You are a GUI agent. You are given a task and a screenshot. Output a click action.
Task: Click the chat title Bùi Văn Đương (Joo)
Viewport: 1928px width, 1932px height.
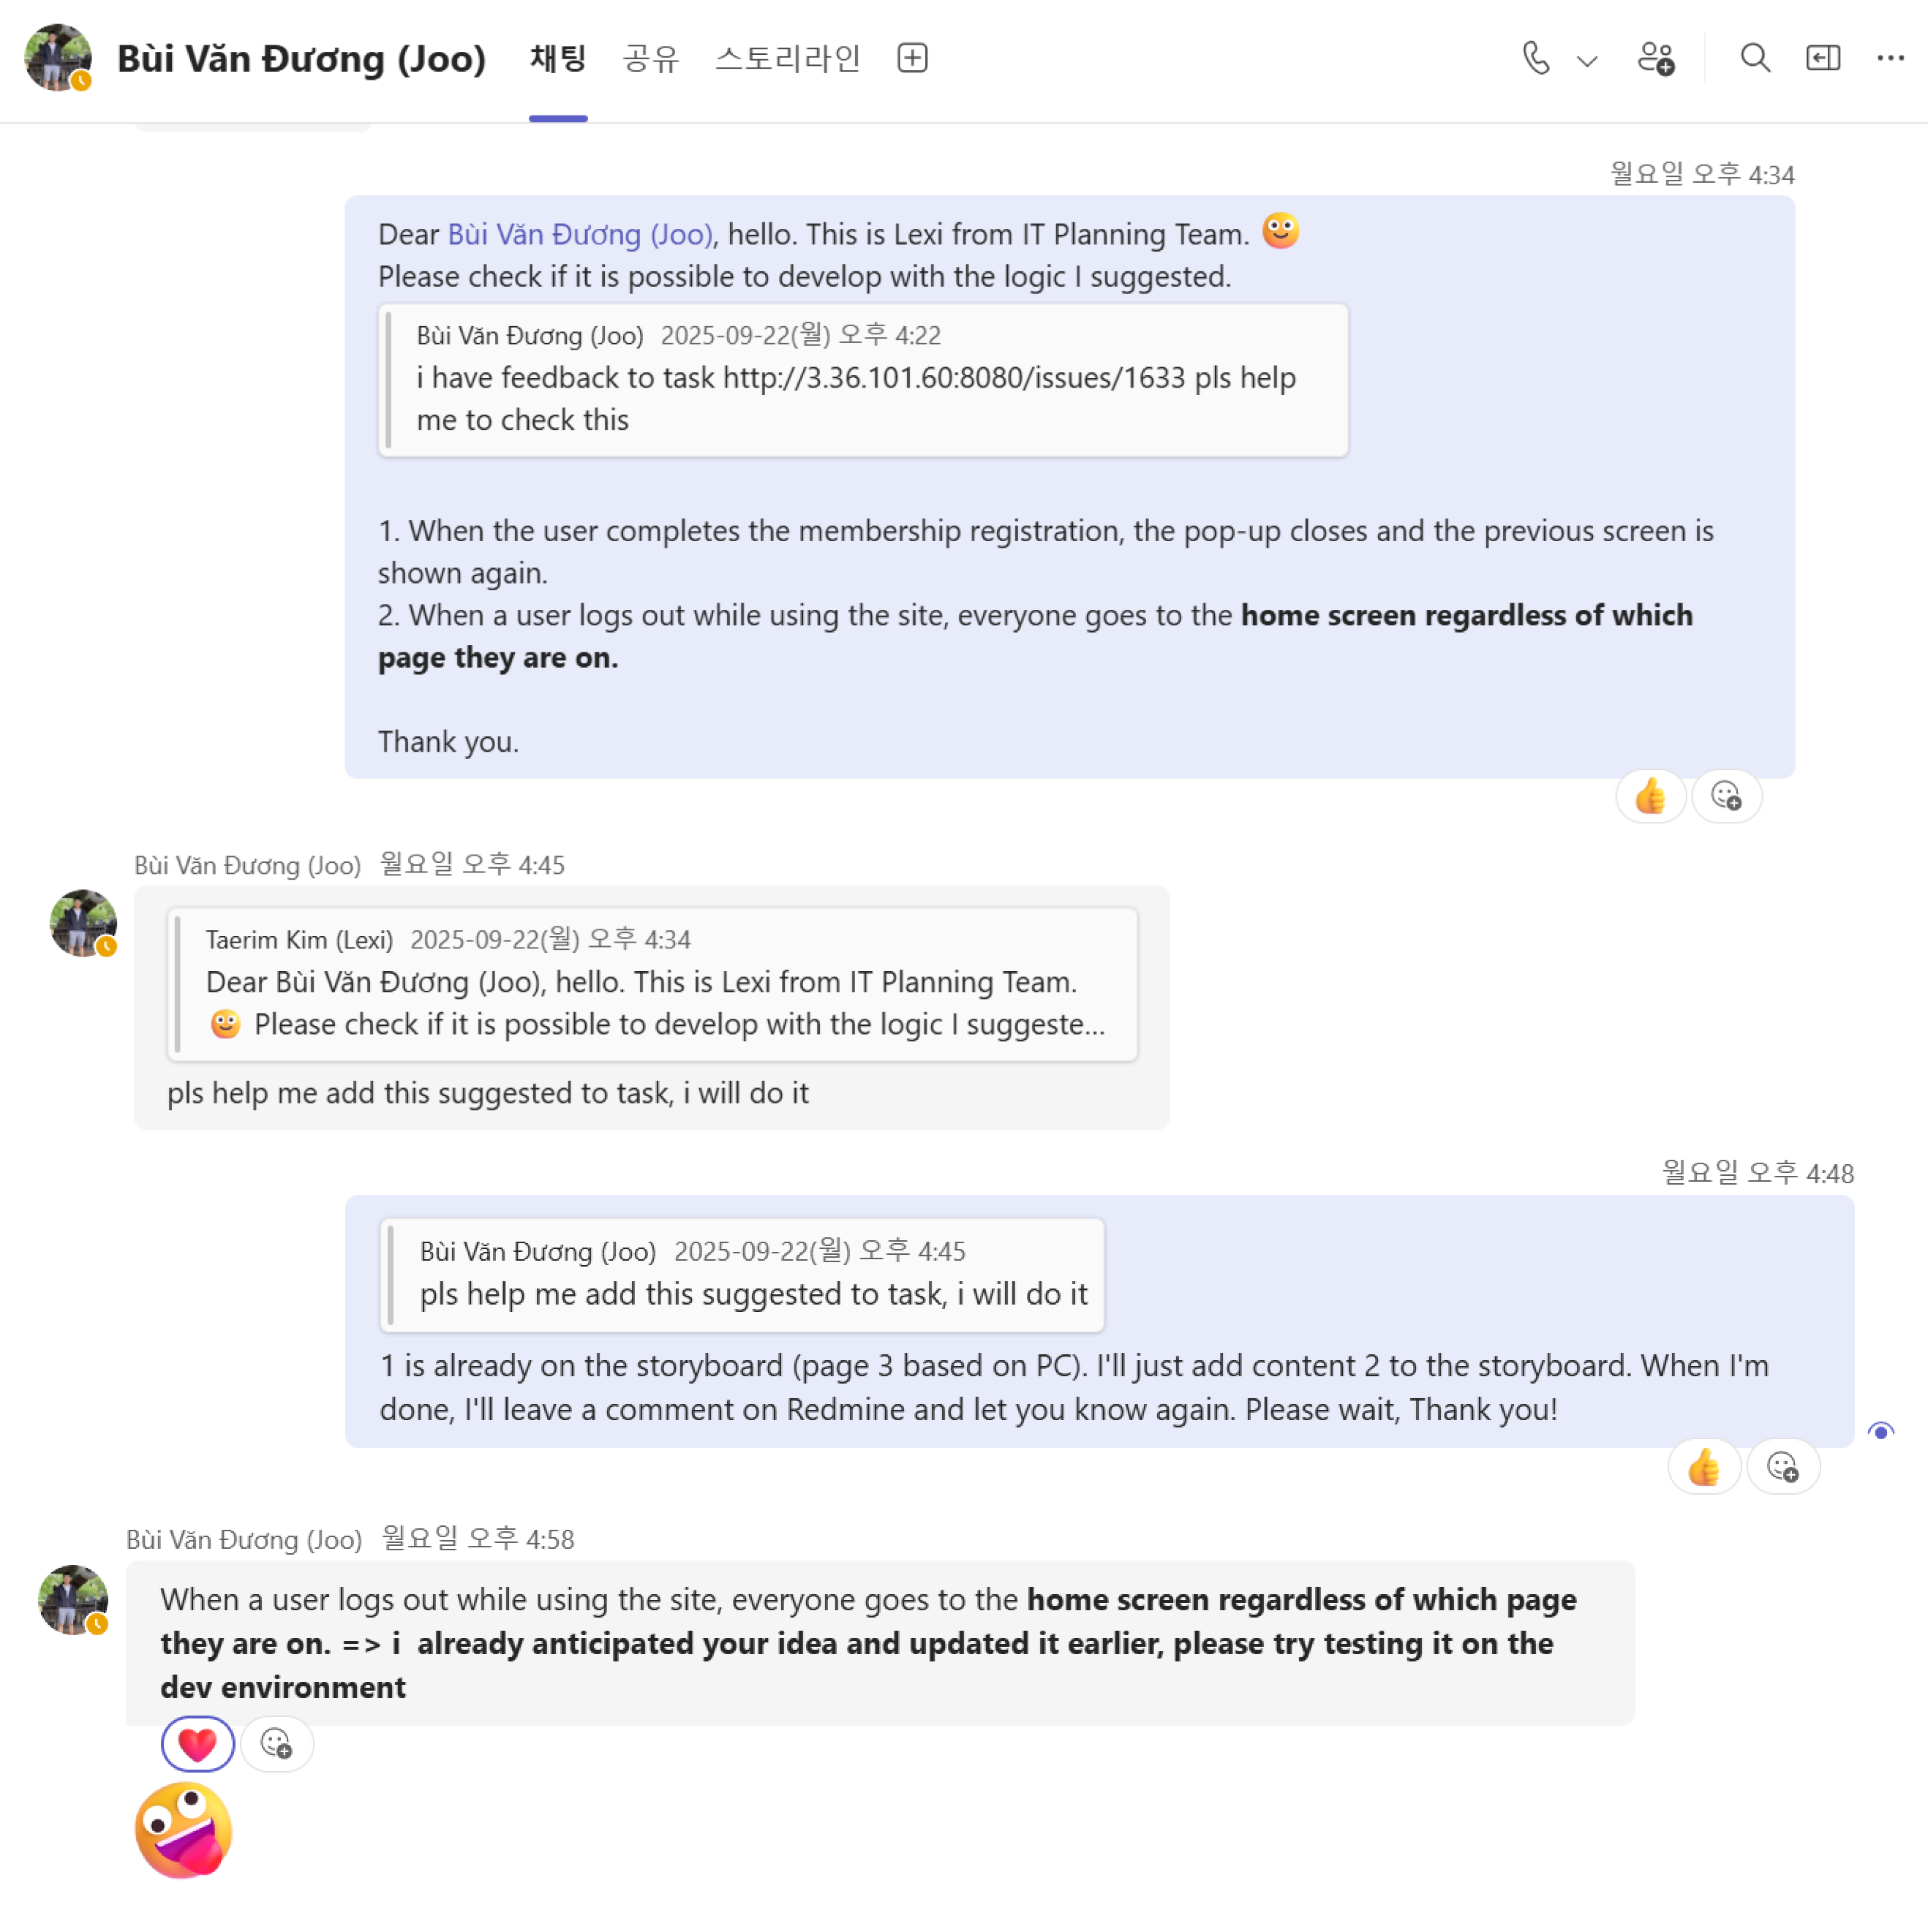301,58
